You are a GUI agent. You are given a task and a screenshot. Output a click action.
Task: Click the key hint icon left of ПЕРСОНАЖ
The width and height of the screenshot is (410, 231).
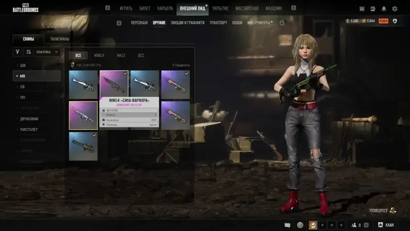[x=119, y=23]
